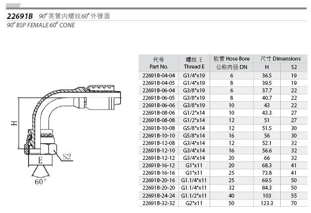Click part number 22691B-08-08
Viewport: 311px width, 213px height.
tap(158, 120)
